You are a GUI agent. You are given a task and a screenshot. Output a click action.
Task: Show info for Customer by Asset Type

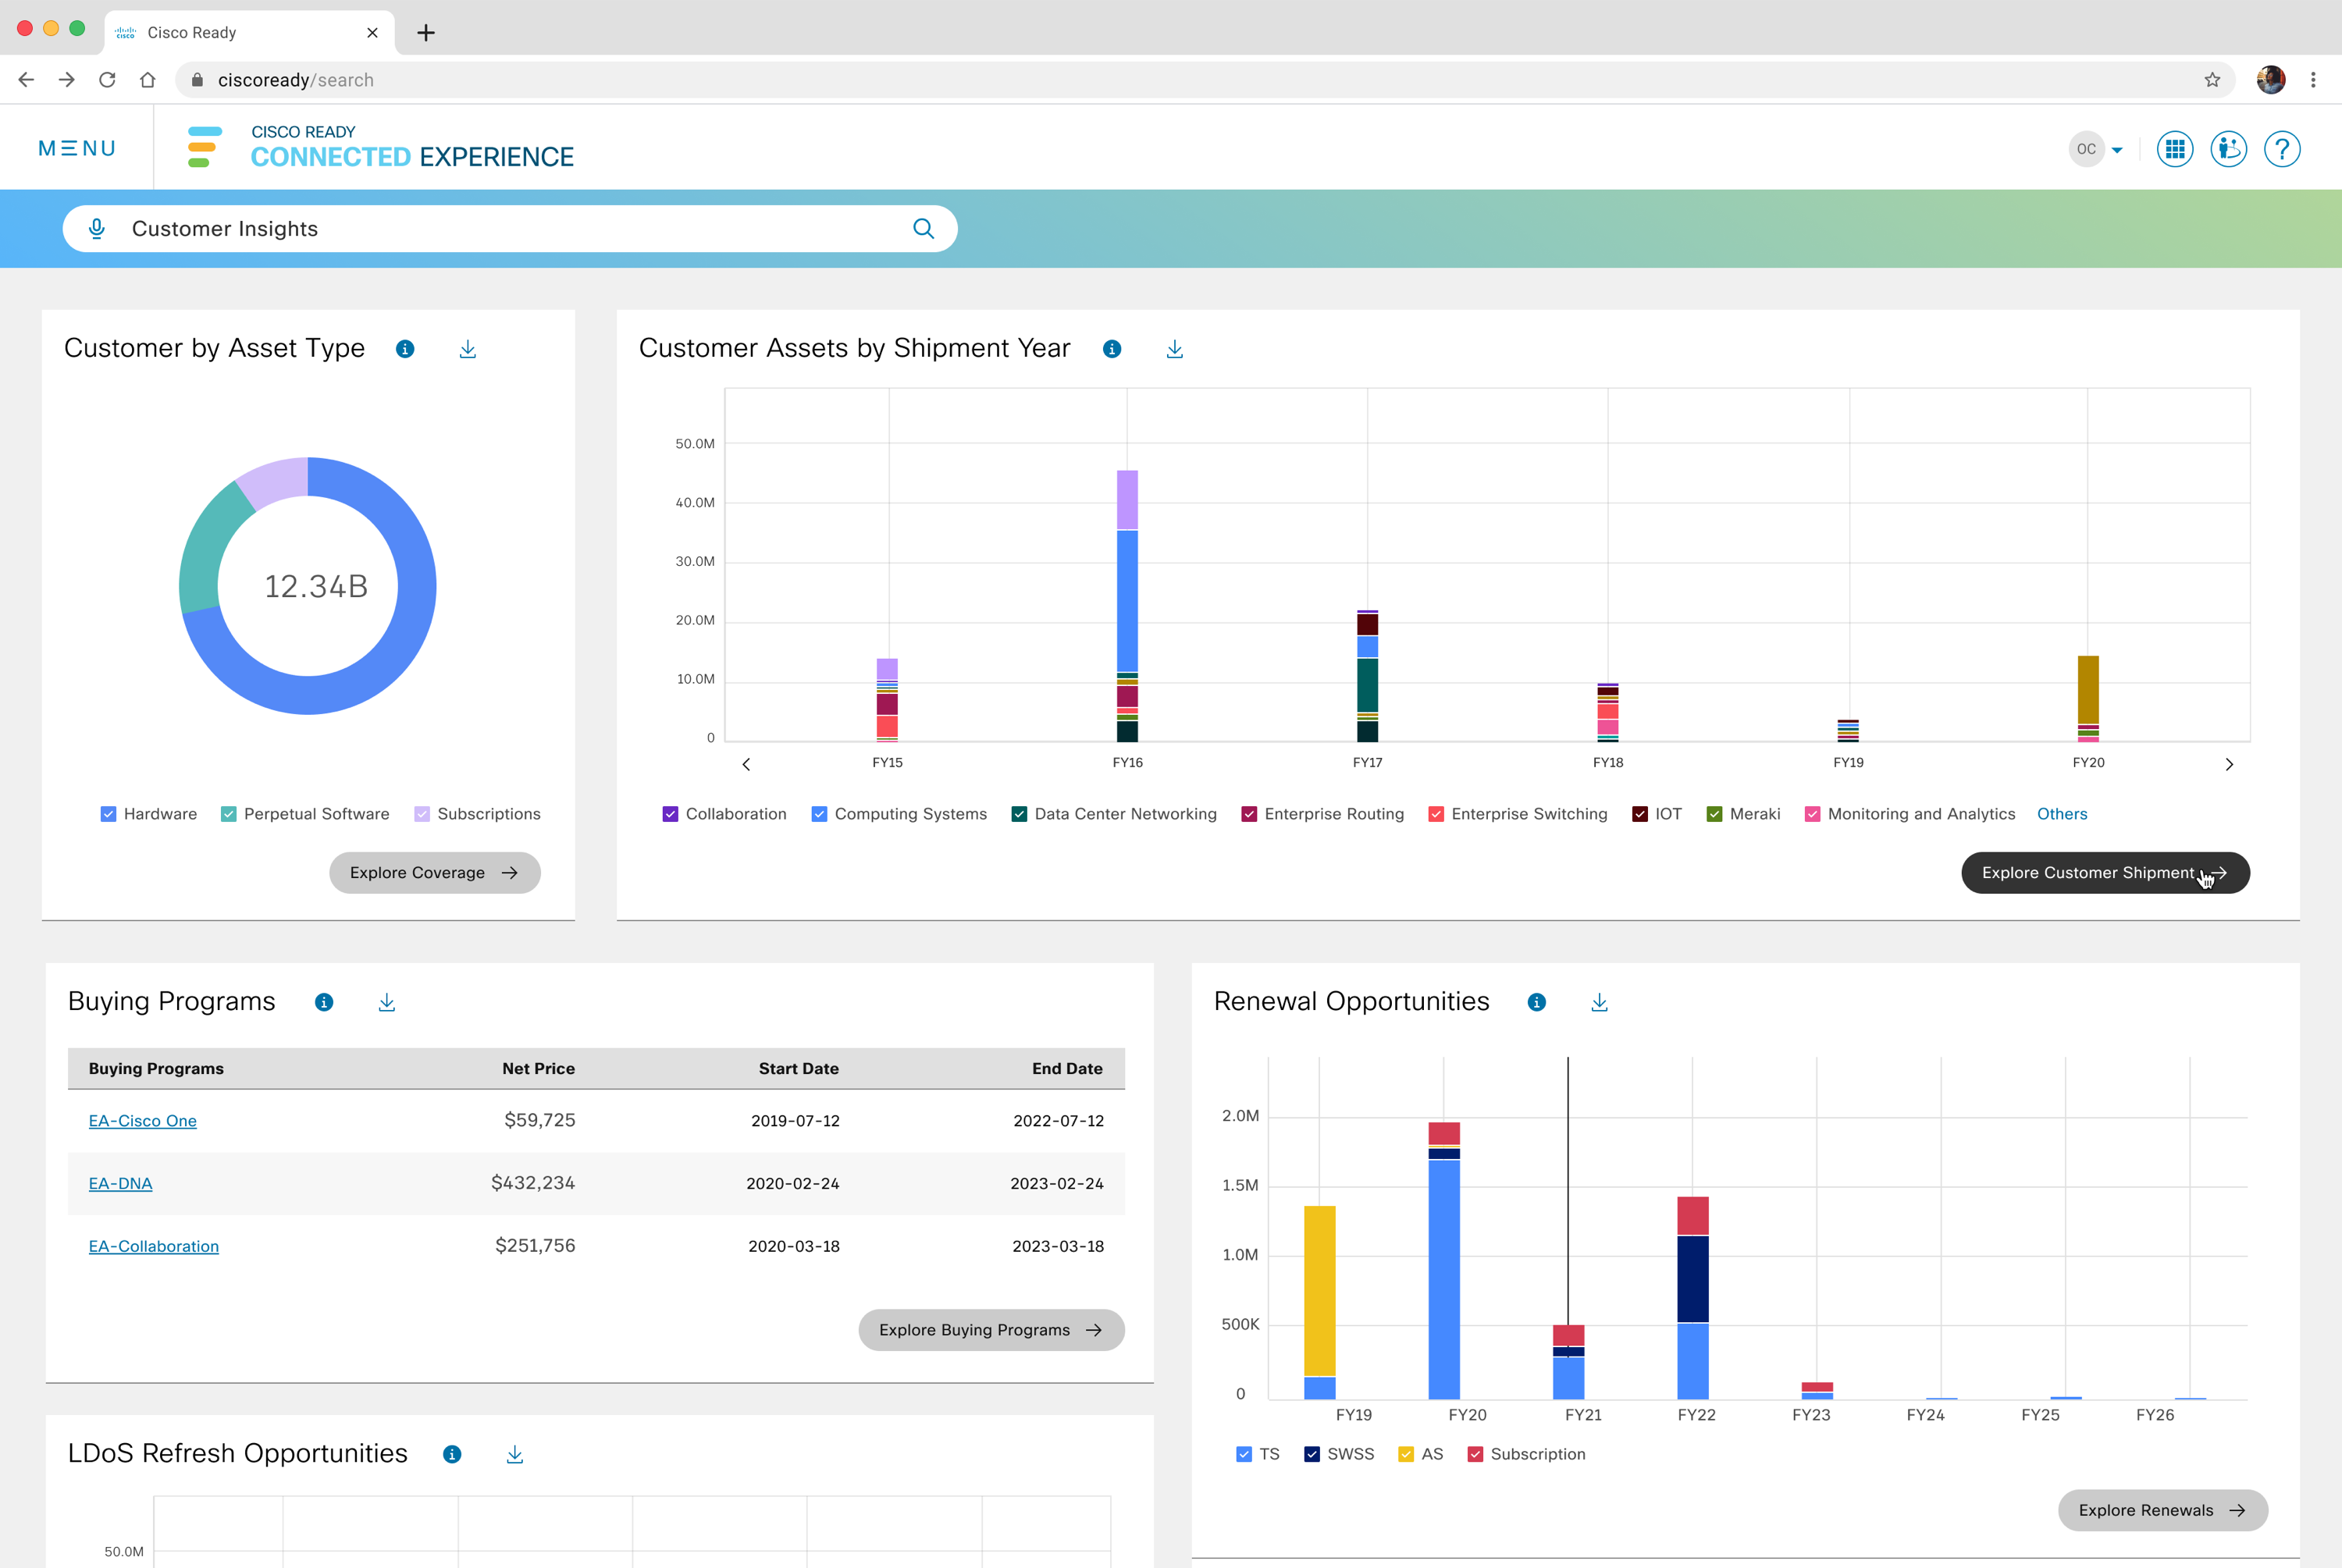click(x=405, y=349)
